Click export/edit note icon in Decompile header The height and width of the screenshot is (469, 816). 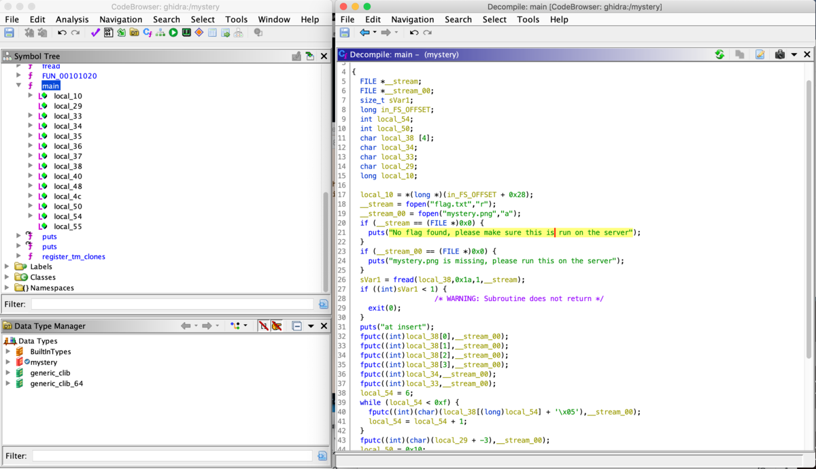click(760, 54)
